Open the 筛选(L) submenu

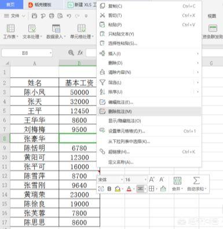click(149, 82)
